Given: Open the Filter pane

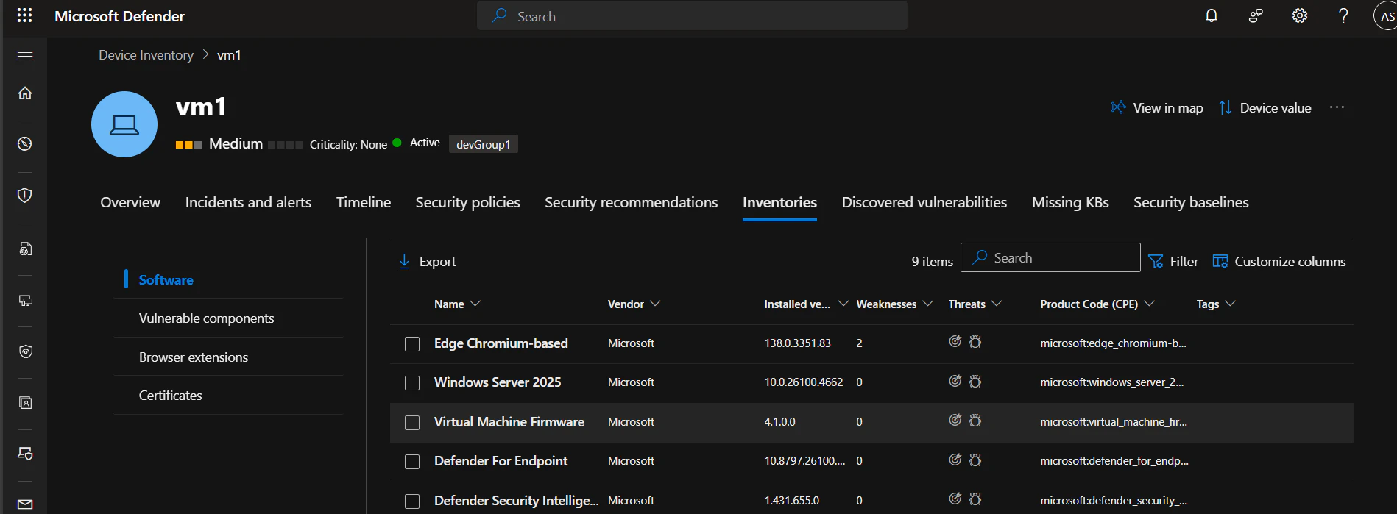Looking at the screenshot, I should pos(1173,261).
